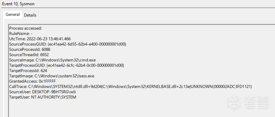The image size is (275, 117).
Task: Switch to the Details tab
Action: [30, 15]
